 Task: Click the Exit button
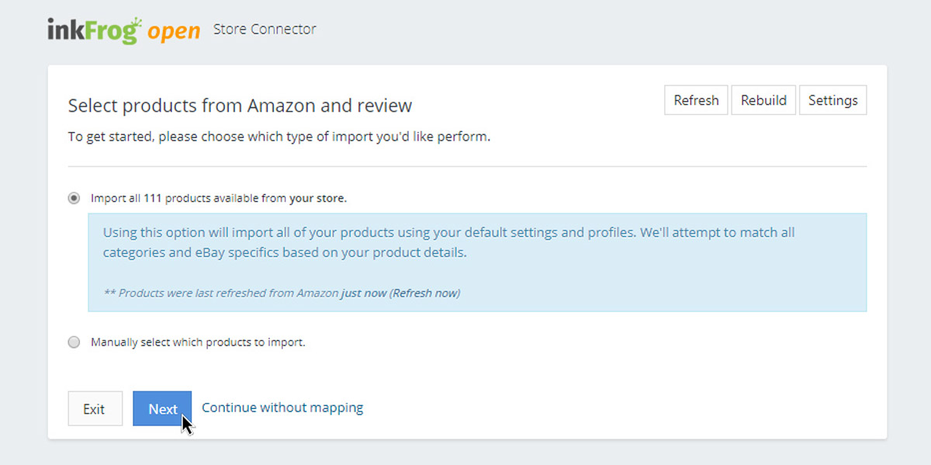[95, 408]
